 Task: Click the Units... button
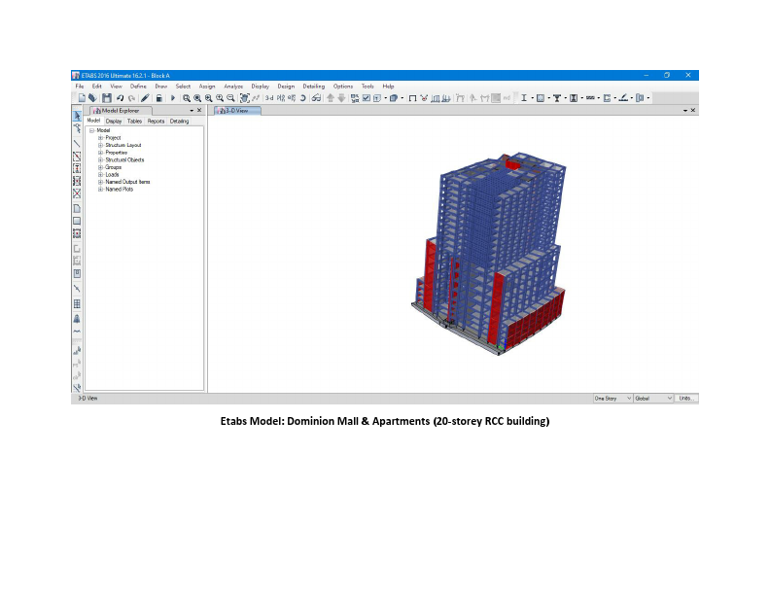pyautogui.click(x=686, y=399)
